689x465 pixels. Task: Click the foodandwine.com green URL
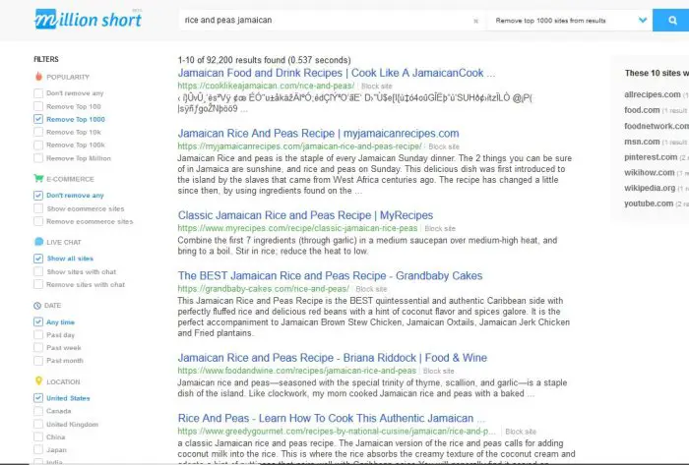(x=296, y=371)
